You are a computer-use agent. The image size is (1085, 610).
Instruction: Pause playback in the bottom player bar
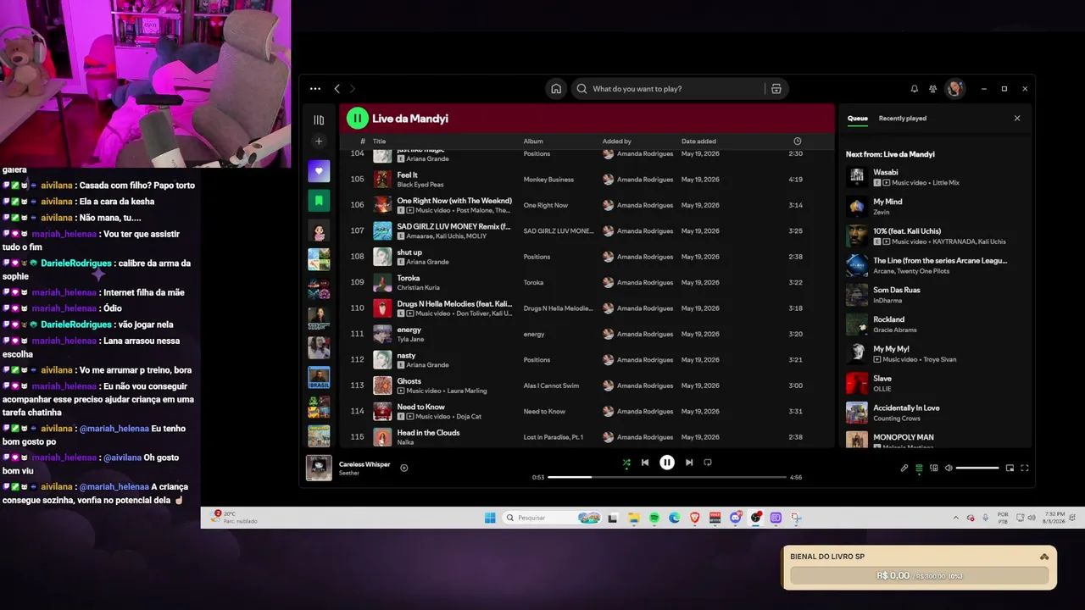(667, 463)
